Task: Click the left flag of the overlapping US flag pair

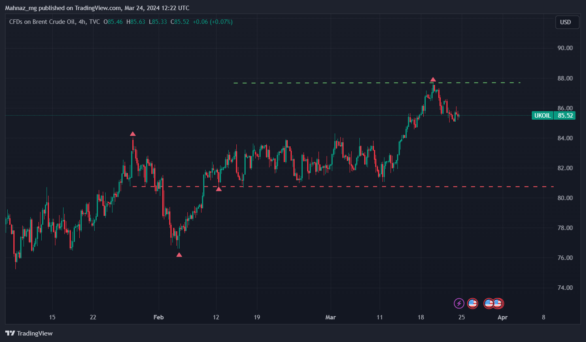Action: click(x=488, y=303)
